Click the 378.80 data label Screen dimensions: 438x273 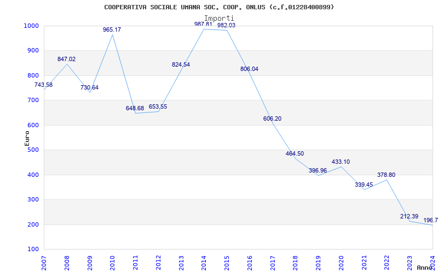pos(386,175)
